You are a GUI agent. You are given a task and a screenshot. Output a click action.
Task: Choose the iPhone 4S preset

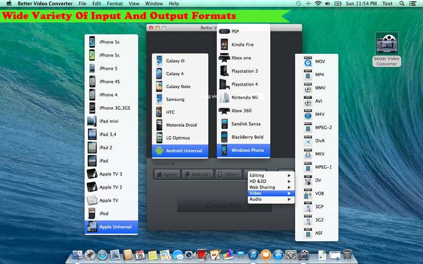coord(111,81)
